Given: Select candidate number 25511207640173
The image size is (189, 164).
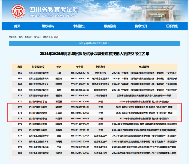Looking at the screenshot, I should (x=80, y=73).
